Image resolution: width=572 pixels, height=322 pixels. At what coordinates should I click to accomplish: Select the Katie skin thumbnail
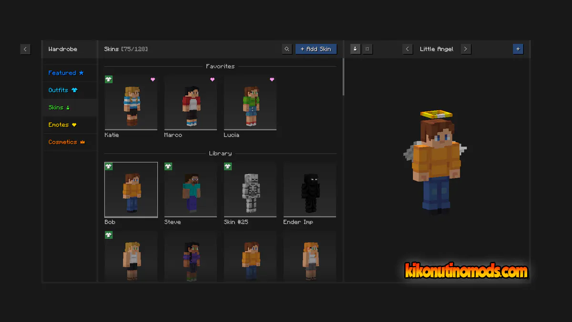click(x=131, y=103)
